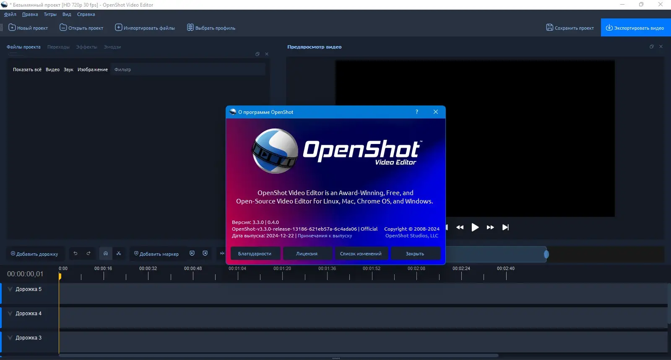This screenshot has height=360, width=671.
Task: Close the About OpenShot dialog with X
Action: (436, 112)
